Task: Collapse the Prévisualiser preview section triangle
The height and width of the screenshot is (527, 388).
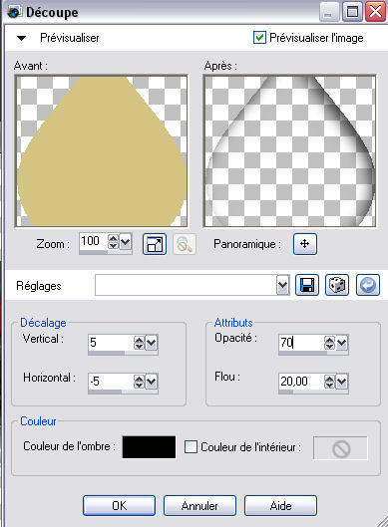Action: pyautogui.click(x=21, y=38)
